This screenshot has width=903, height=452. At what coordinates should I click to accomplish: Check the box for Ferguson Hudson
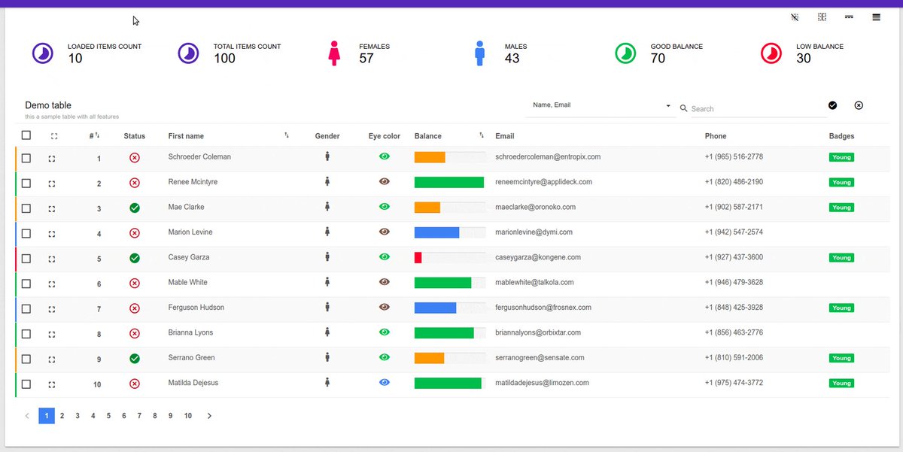[x=26, y=309]
